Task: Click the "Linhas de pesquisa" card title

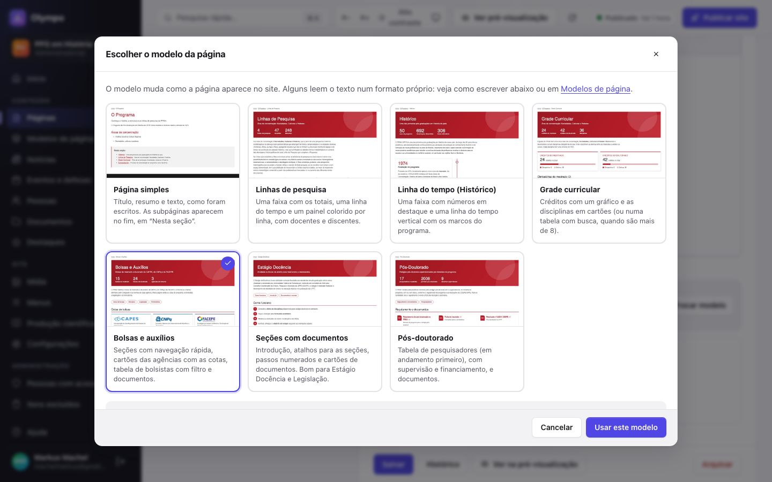Action: [x=291, y=190]
